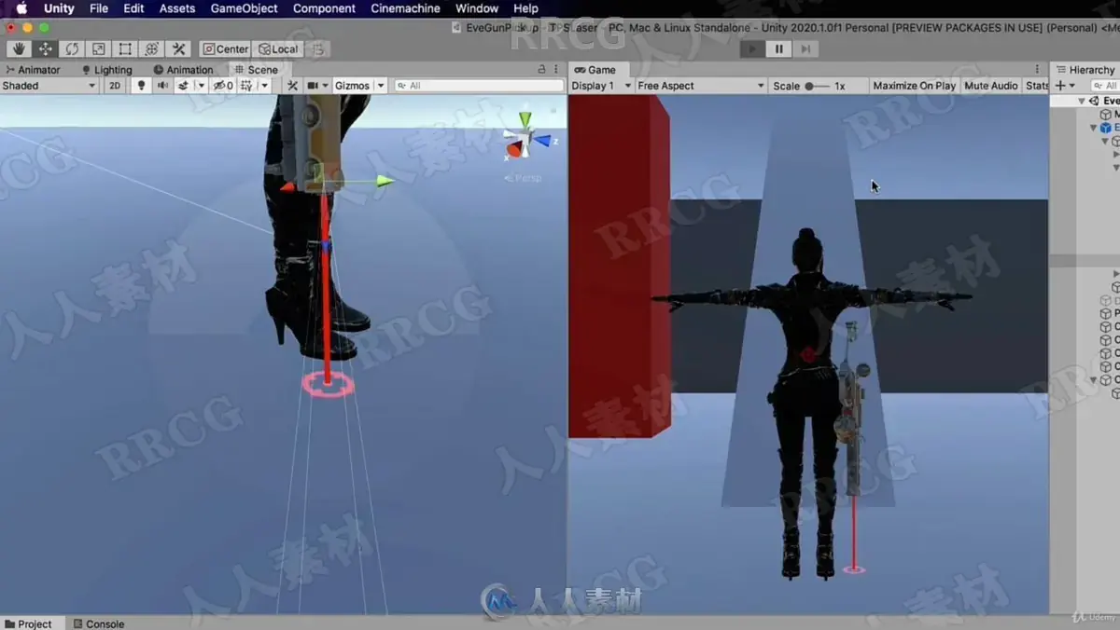Toggle grid snapping button

[x=317, y=48]
